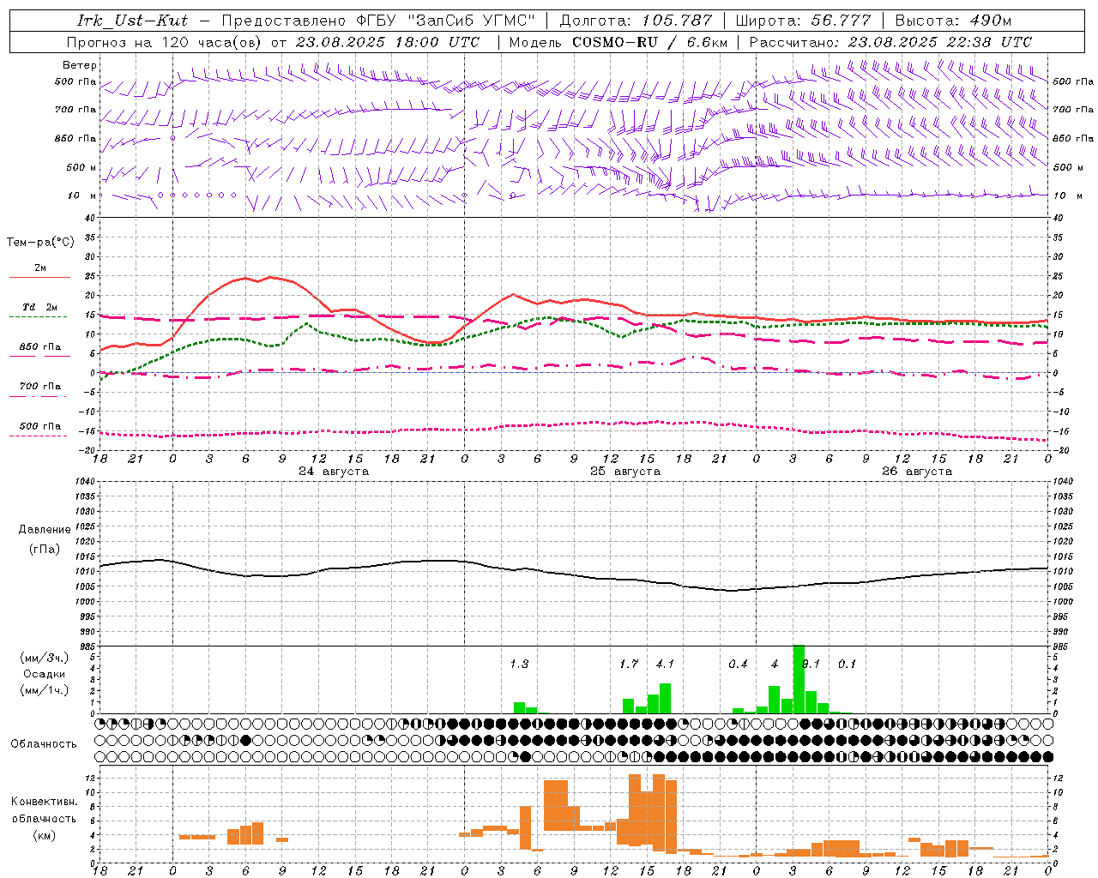This screenshot has width=1098, height=878.
Task: Click the Td 2м legend entry
Action: click(x=40, y=307)
